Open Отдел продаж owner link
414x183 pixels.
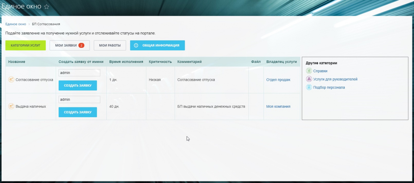coord(278,80)
